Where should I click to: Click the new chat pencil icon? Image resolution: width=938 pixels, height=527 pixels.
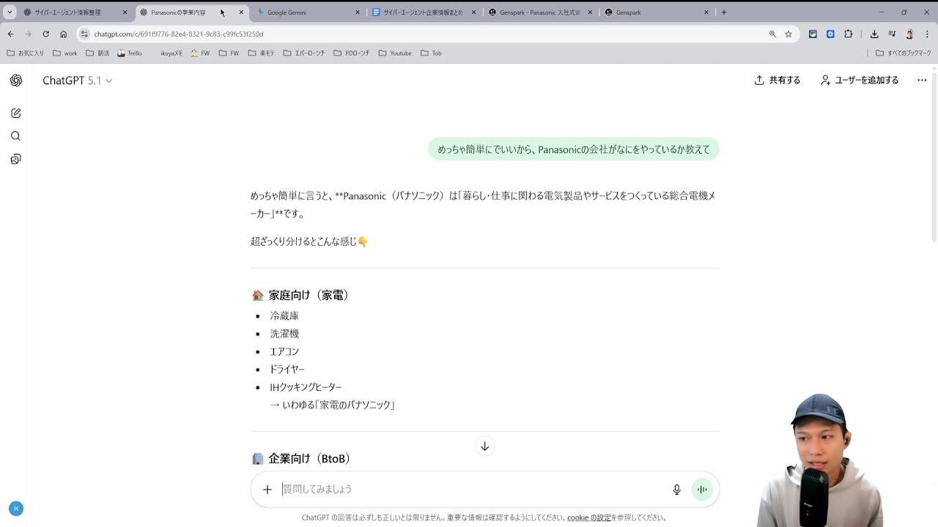(x=15, y=113)
